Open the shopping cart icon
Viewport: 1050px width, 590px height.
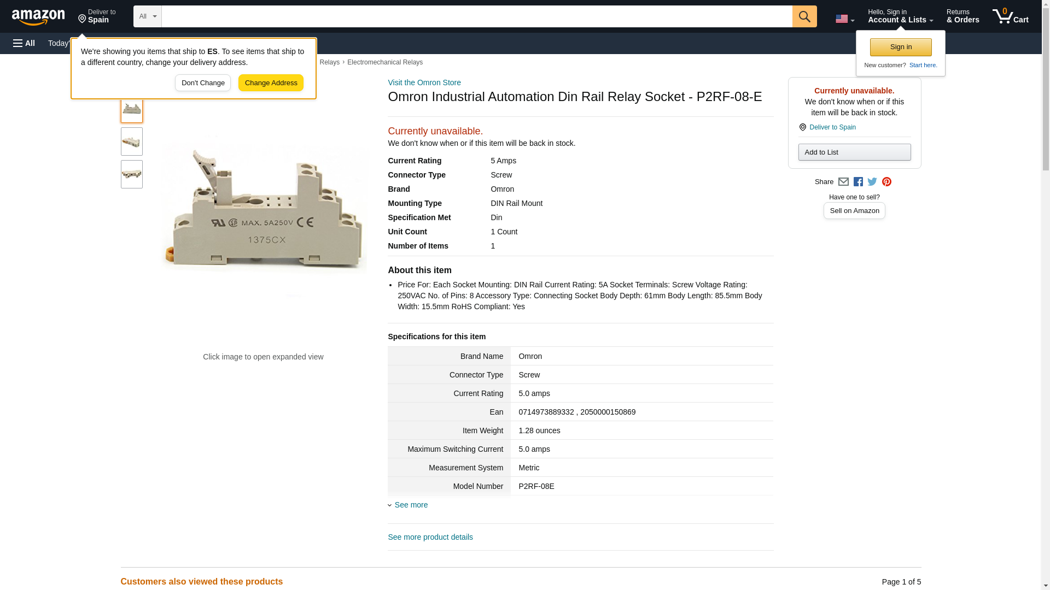click(x=1010, y=16)
